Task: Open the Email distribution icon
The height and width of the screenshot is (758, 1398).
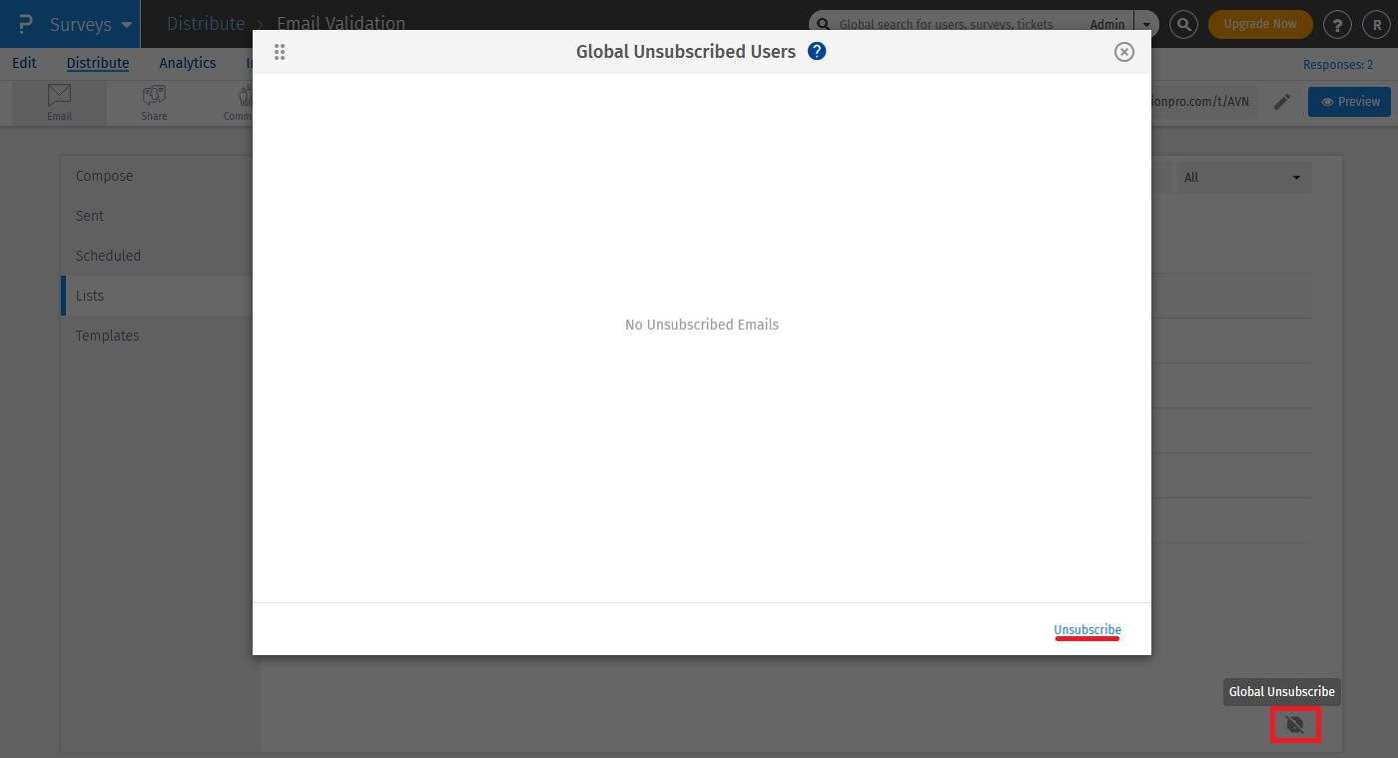Action: [x=59, y=100]
